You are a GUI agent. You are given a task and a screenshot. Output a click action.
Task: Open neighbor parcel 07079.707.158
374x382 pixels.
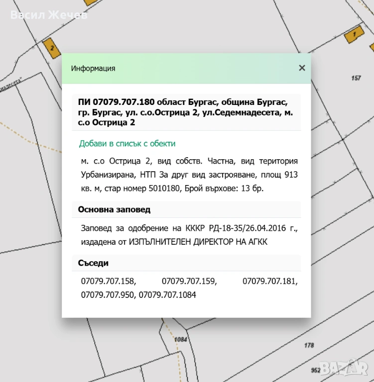point(108,282)
